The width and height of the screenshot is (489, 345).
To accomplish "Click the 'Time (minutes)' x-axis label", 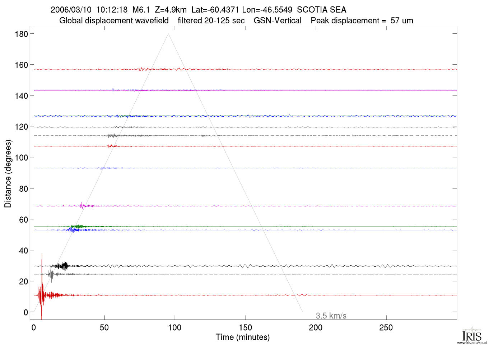I will pos(242,337).
